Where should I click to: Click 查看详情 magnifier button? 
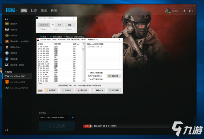pos(114,76)
